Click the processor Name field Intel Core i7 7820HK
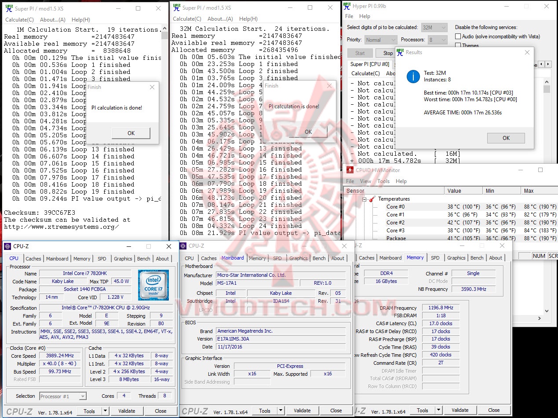This screenshot has width=558, height=418. (84, 273)
